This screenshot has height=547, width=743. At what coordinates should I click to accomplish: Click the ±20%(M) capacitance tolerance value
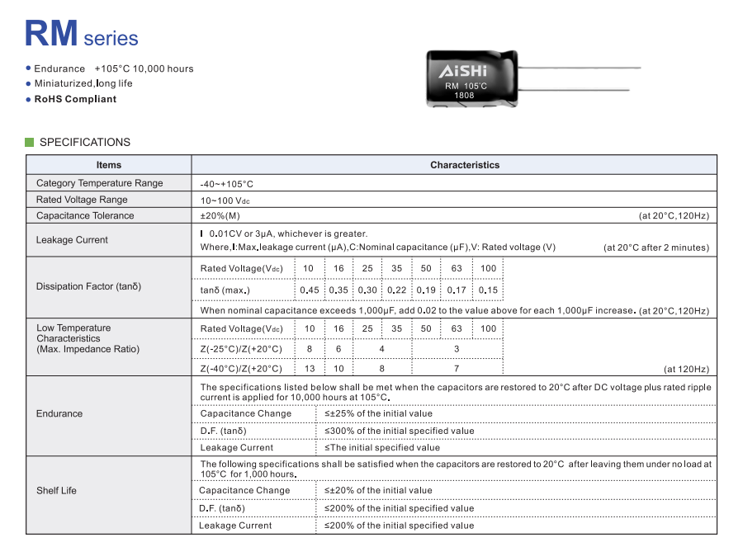[220, 216]
